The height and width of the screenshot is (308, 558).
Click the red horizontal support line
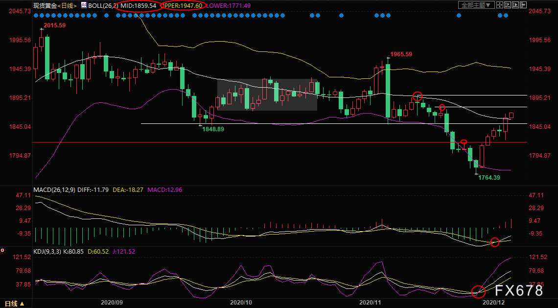pyautogui.click(x=279, y=142)
